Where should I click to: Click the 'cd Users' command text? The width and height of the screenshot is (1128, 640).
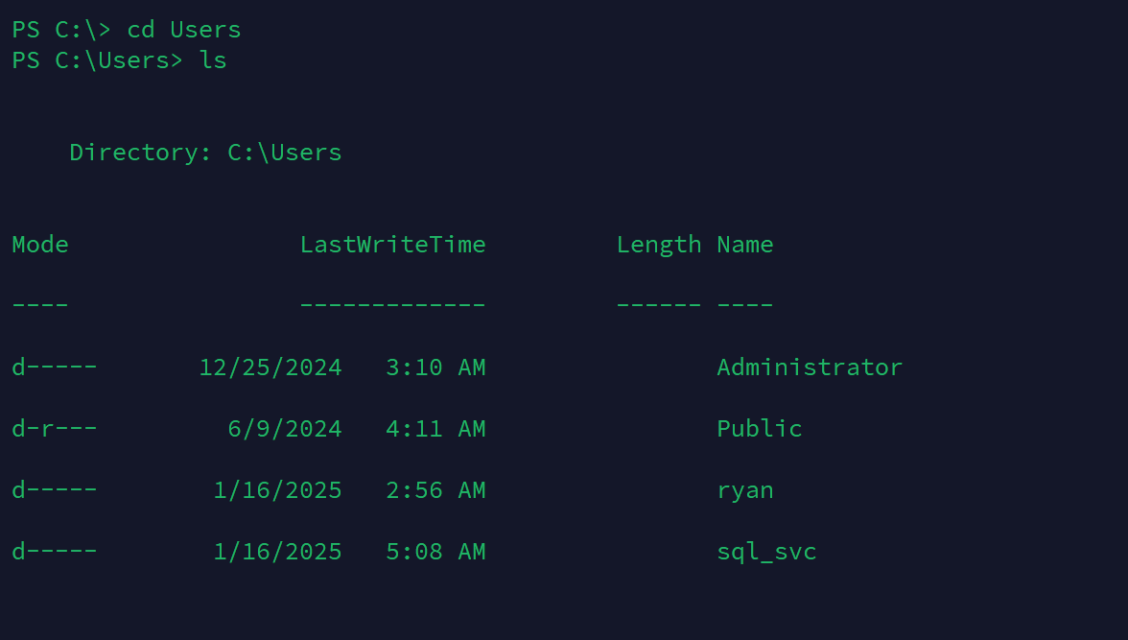pyautogui.click(x=183, y=30)
